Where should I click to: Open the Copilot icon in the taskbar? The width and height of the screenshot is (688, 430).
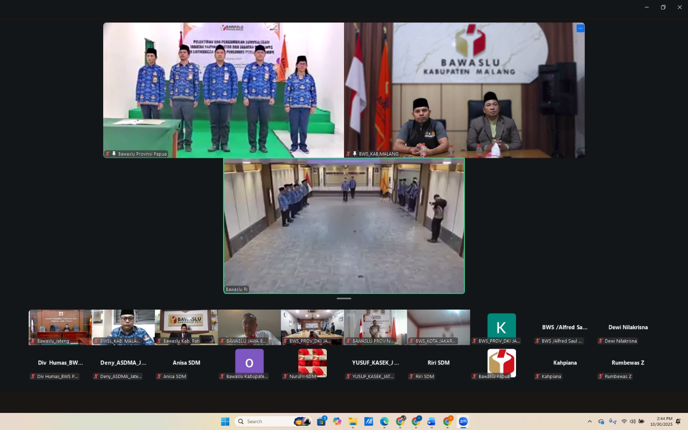(x=337, y=421)
